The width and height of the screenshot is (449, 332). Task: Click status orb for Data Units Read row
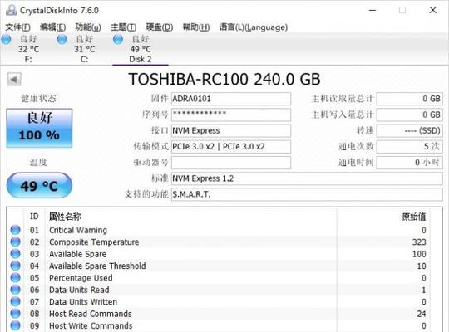[x=16, y=290]
